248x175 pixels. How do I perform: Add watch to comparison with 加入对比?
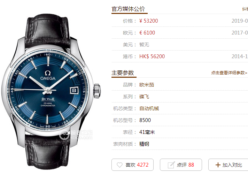tap(228, 165)
